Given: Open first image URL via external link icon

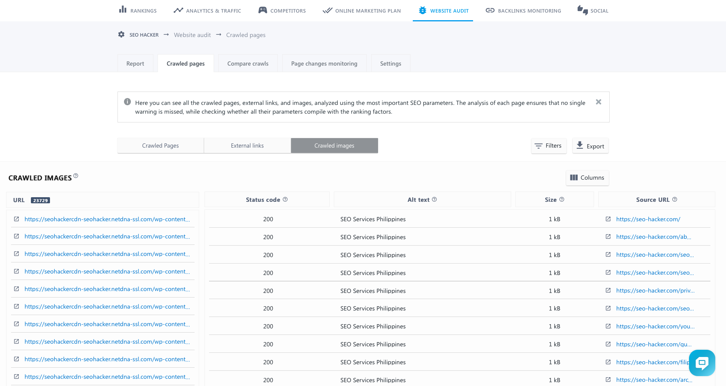Looking at the screenshot, I should click(x=16, y=219).
